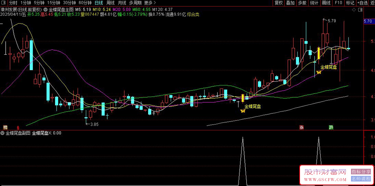Click the 金蝶尾盘X: 0.00 indicator value

pos(46,133)
